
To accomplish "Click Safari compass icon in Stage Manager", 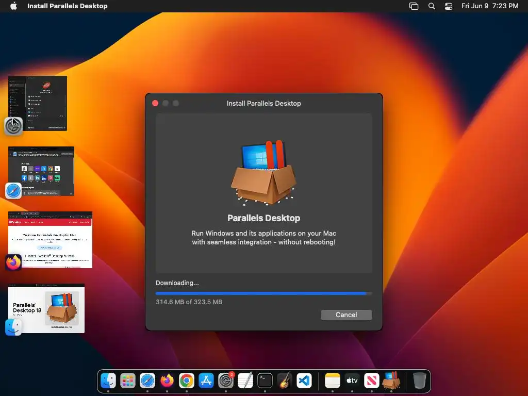I will [13, 191].
